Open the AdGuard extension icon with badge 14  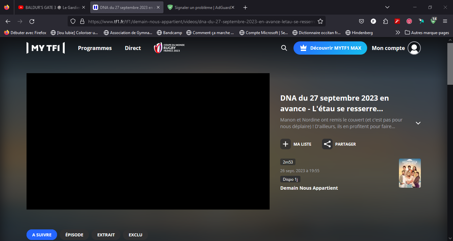pos(433,21)
